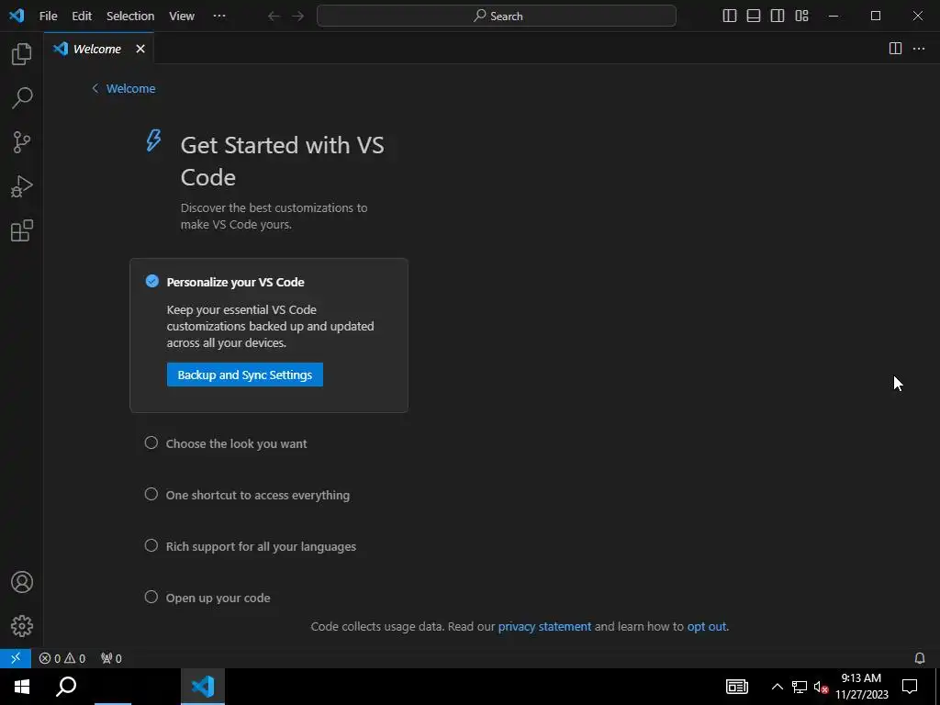Open editor More Actions ellipsis

click(918, 49)
